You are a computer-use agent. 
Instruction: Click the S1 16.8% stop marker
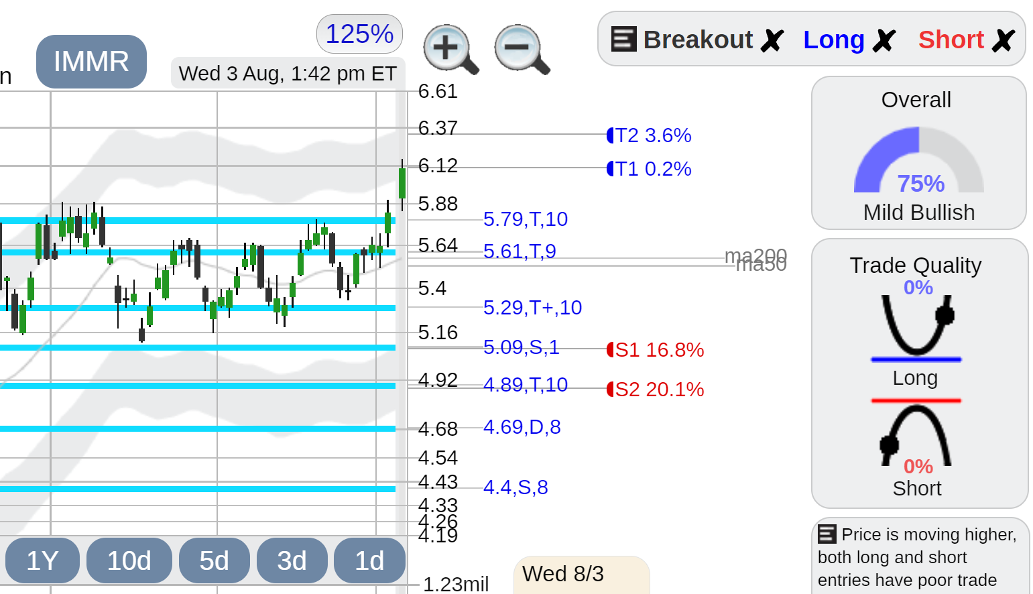pyautogui.click(x=655, y=350)
